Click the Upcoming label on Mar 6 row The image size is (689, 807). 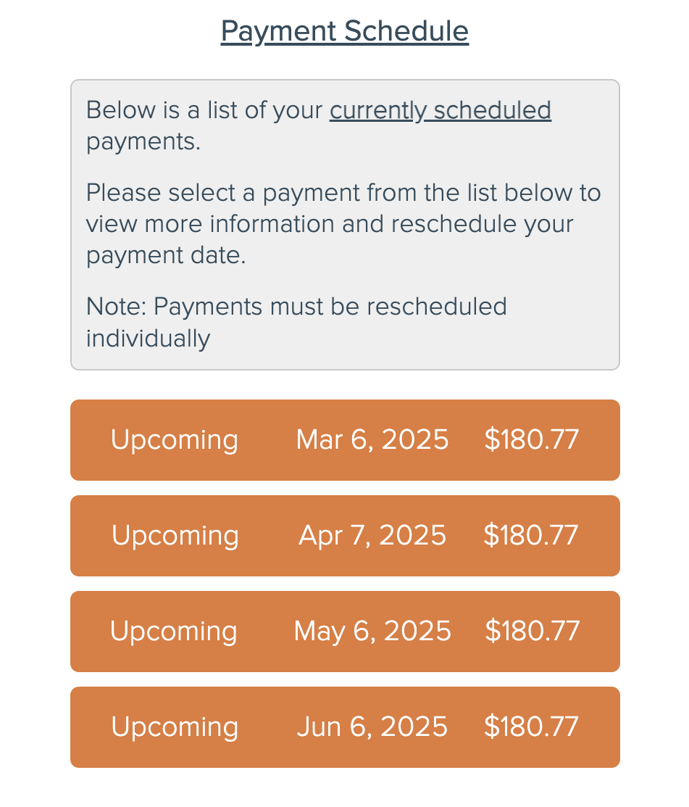coord(175,441)
